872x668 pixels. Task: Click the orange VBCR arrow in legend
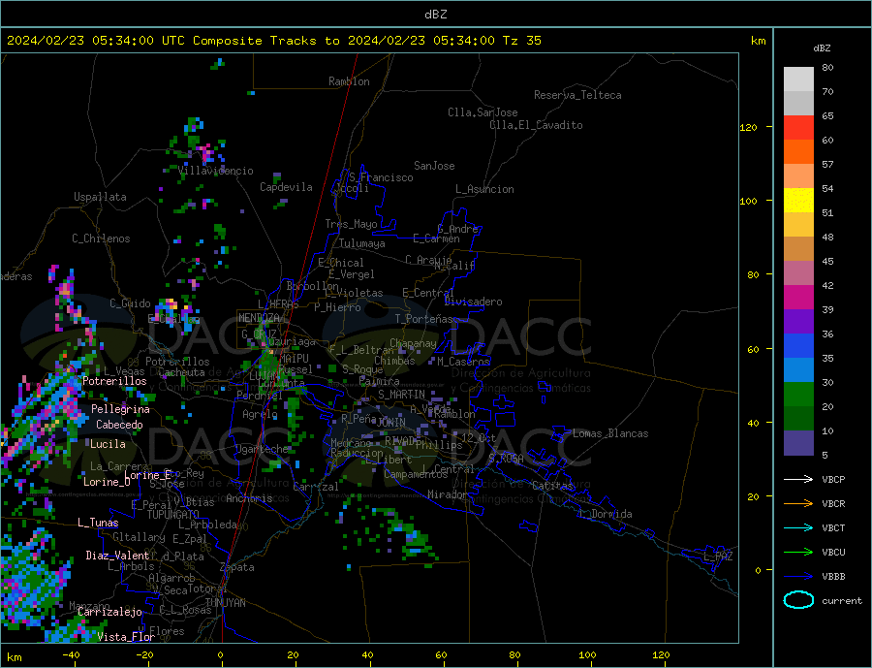coord(798,504)
